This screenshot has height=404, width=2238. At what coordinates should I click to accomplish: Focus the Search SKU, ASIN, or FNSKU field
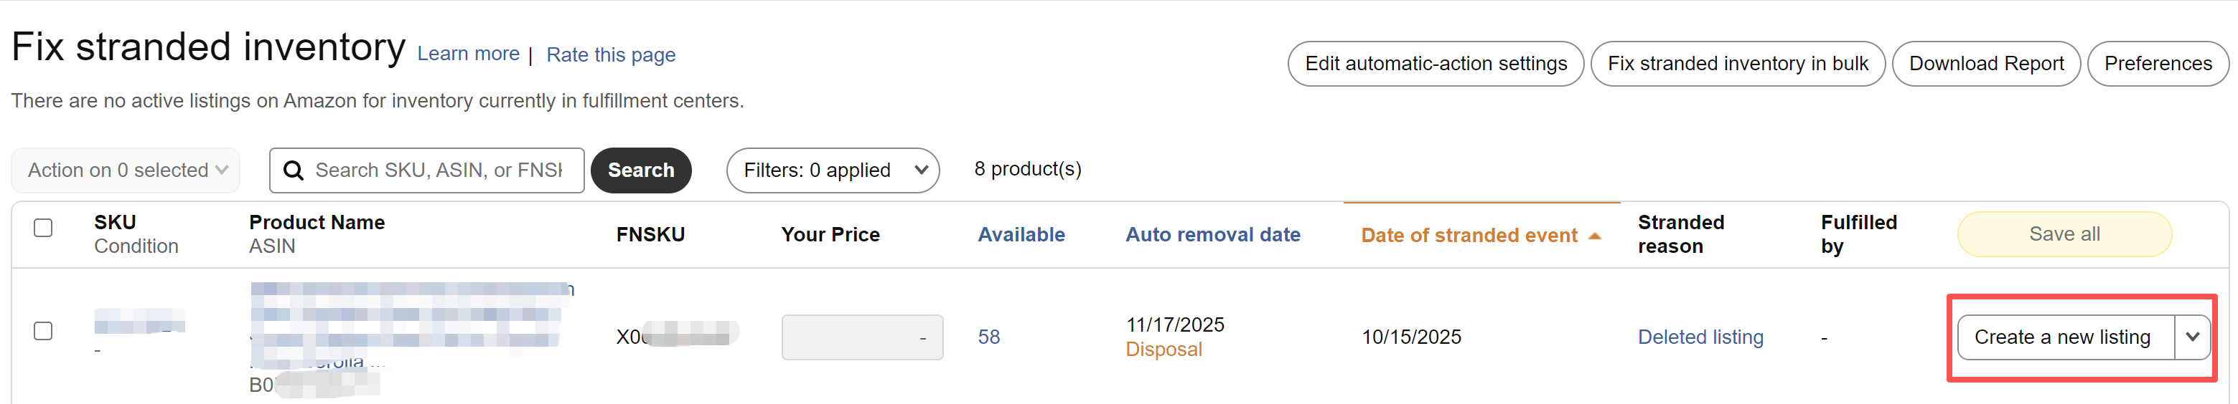click(439, 170)
